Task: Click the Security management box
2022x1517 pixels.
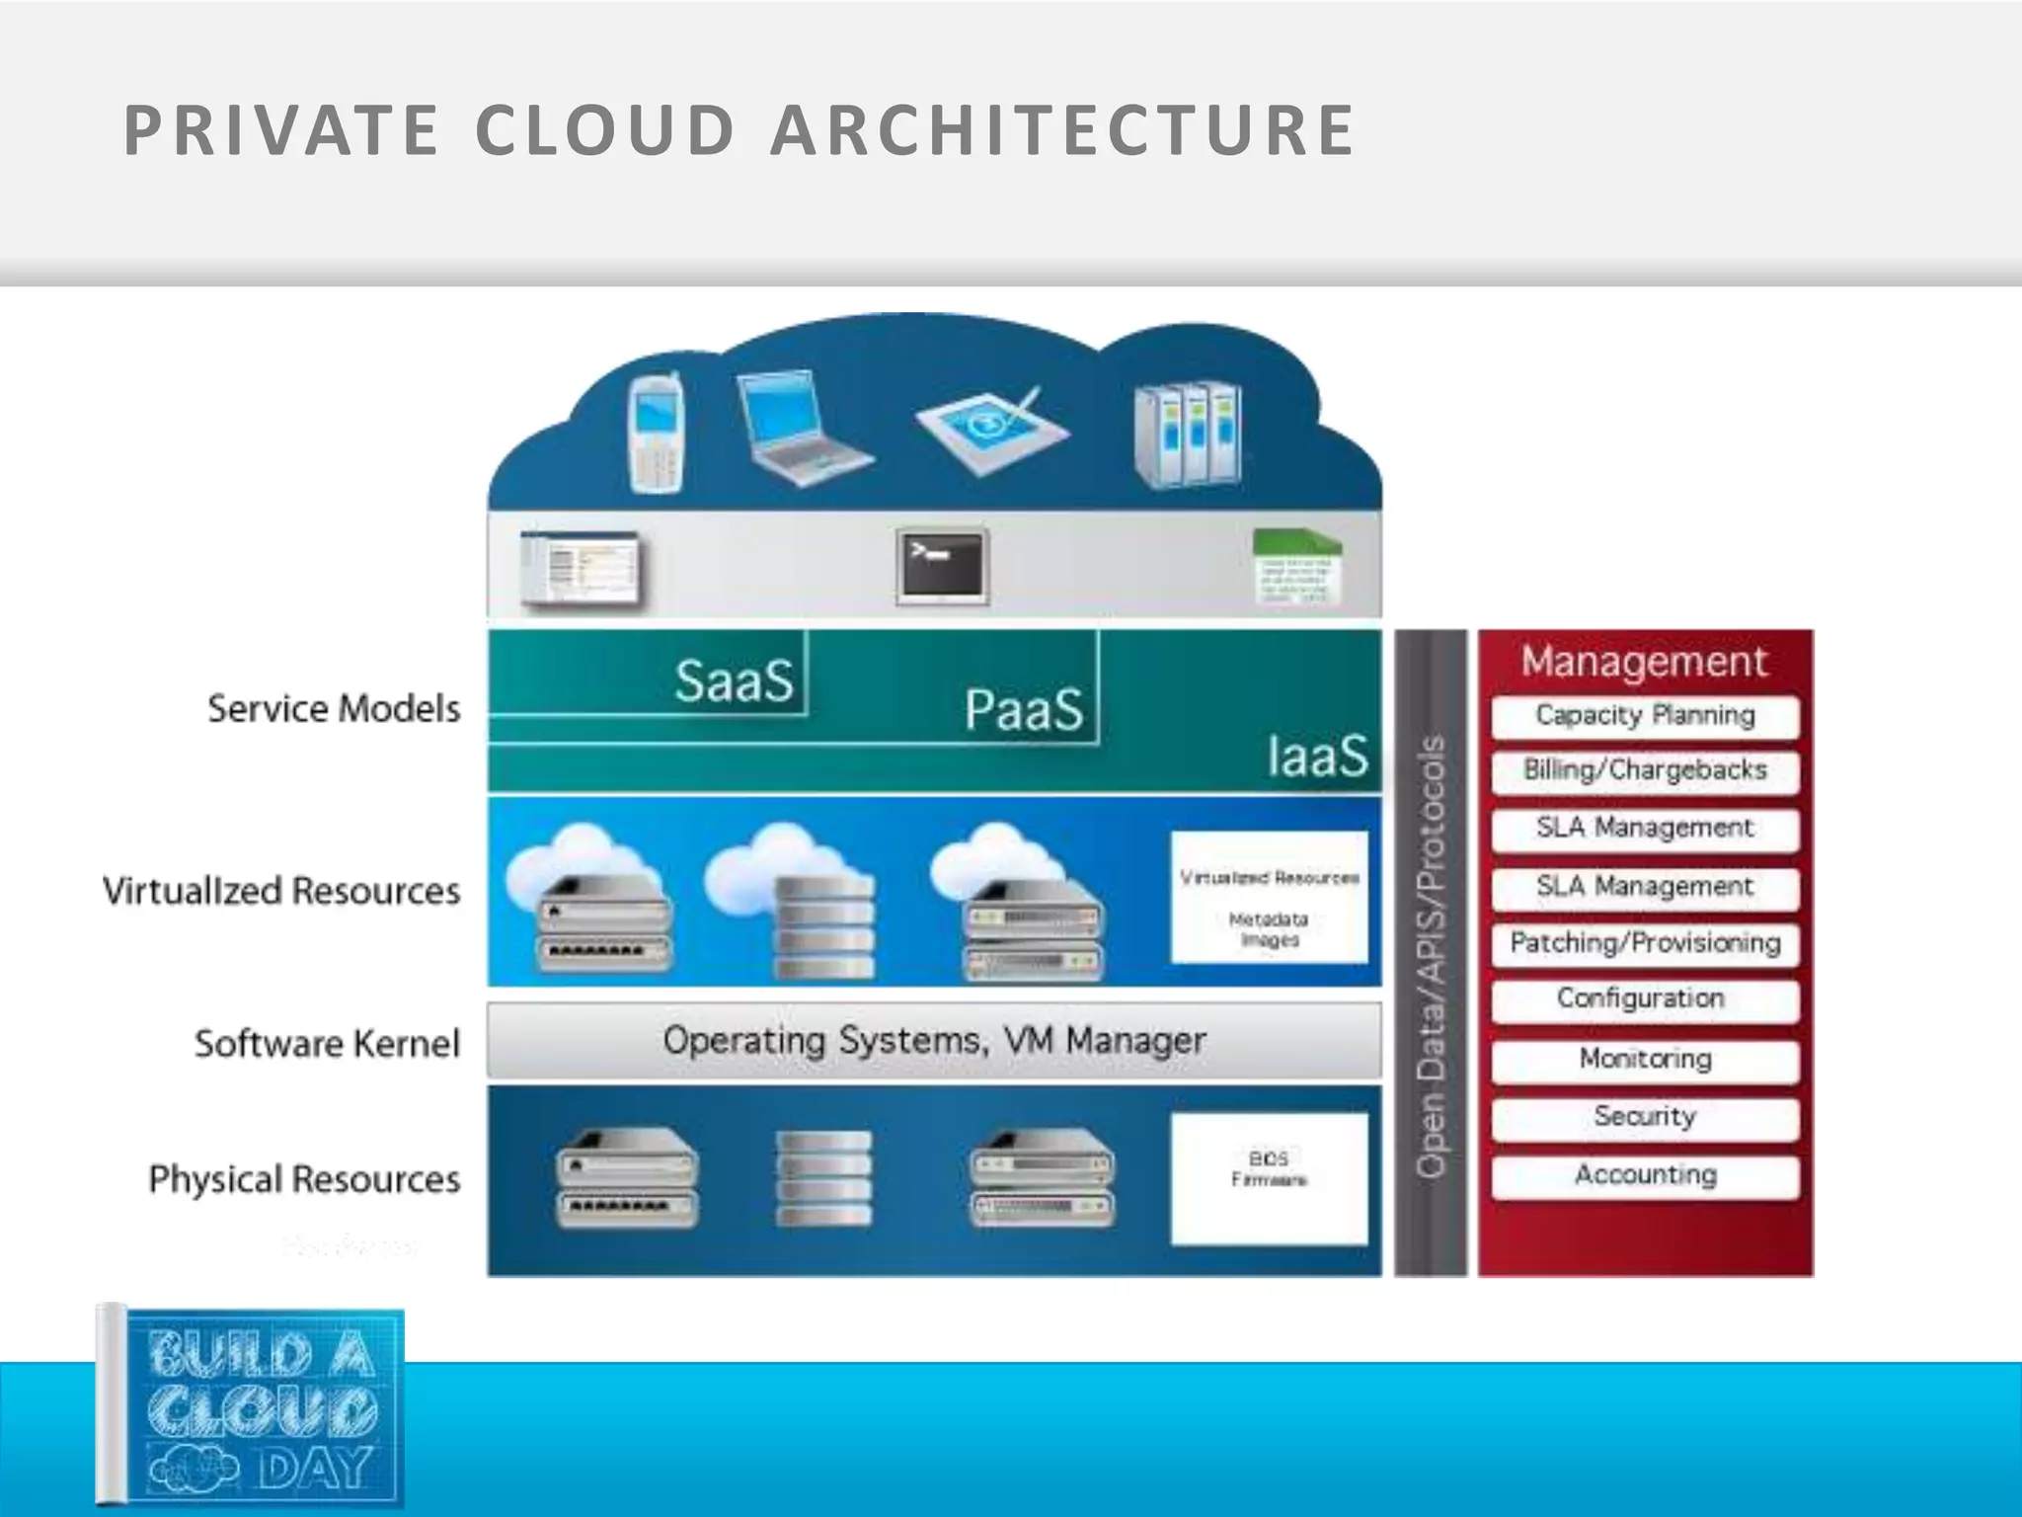Action: coord(1645,1117)
